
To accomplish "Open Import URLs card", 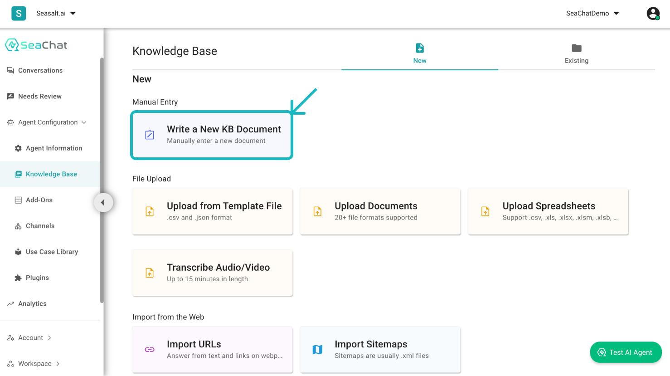I will click(x=212, y=350).
